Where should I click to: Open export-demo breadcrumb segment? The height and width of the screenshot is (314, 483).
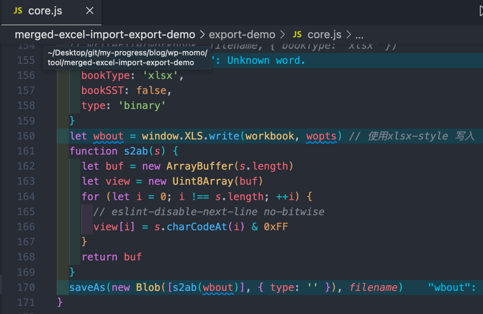point(242,34)
